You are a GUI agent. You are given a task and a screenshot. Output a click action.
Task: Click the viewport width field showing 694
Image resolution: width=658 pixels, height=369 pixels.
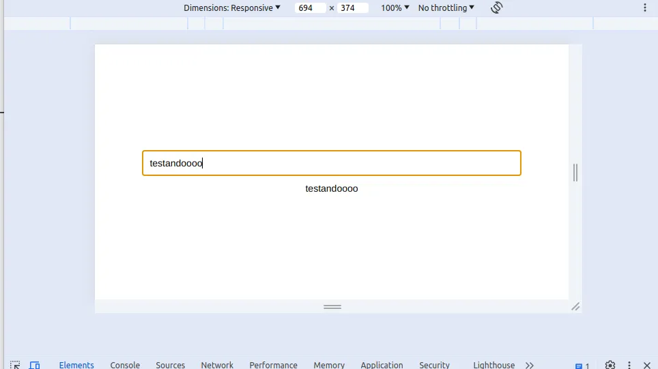[x=310, y=8]
